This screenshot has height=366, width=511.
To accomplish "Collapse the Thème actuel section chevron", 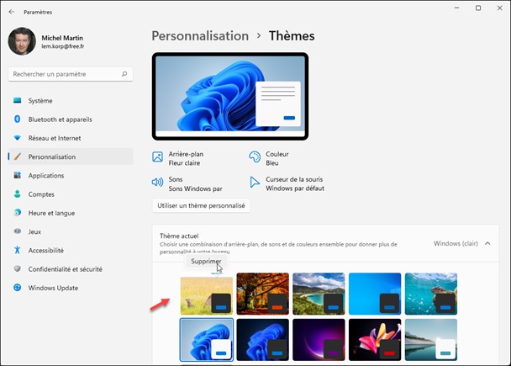I will point(487,243).
